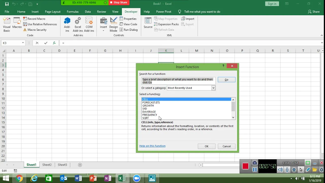
Task: Open the select a category dropdown
Action: (x=213, y=88)
